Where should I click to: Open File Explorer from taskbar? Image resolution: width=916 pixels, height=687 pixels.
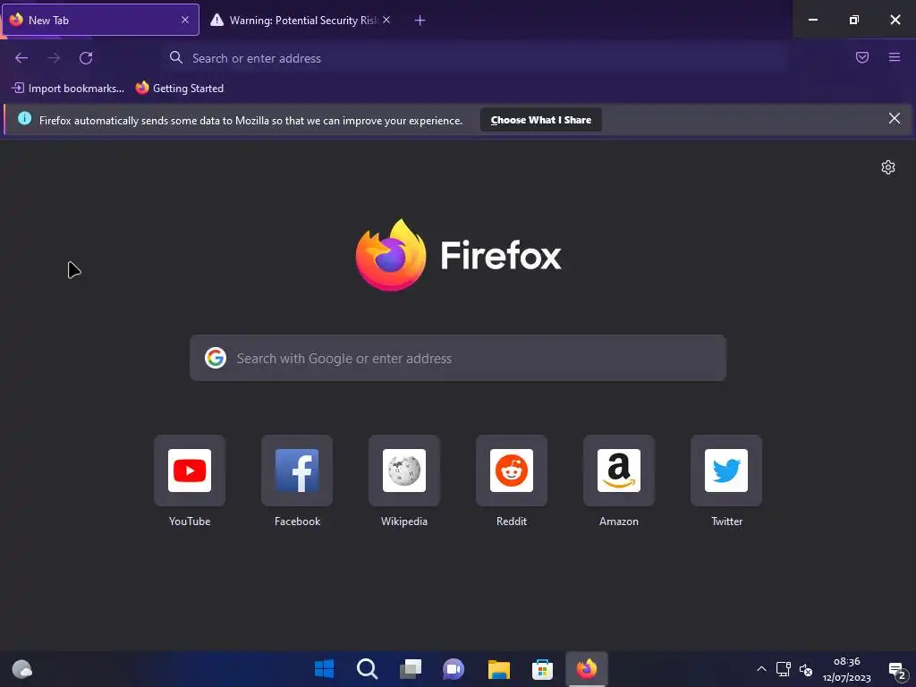coord(499,669)
